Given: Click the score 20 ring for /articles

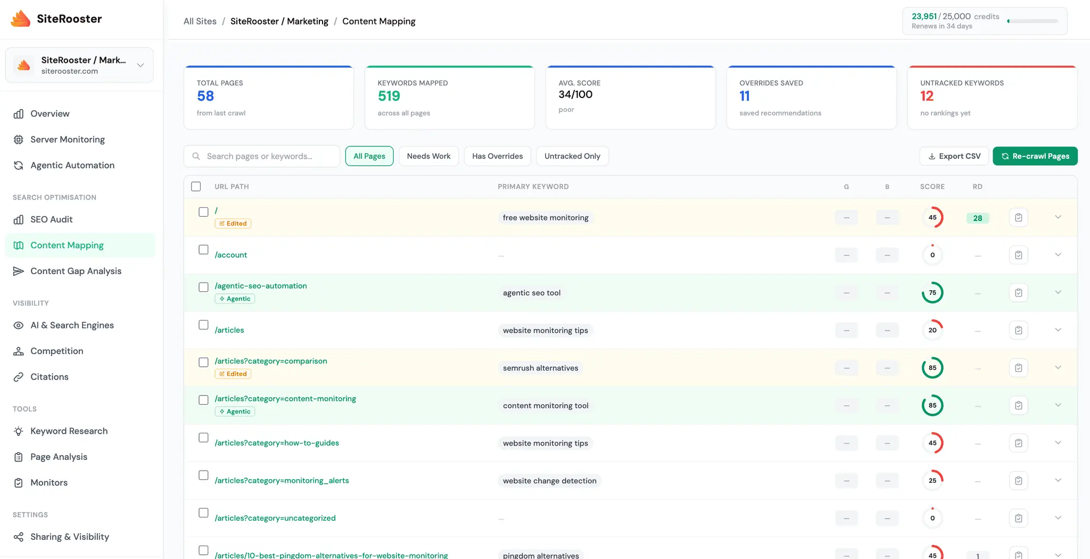Looking at the screenshot, I should tap(932, 330).
